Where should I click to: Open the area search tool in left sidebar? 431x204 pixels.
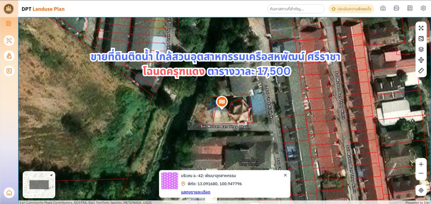(x=9, y=40)
